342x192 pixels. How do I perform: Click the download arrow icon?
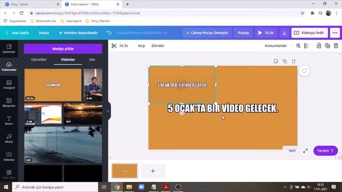[x=284, y=33]
